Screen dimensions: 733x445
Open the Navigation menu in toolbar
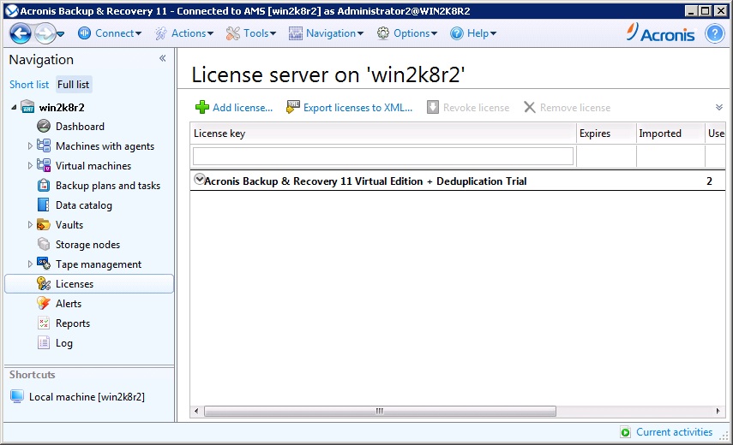tap(327, 33)
